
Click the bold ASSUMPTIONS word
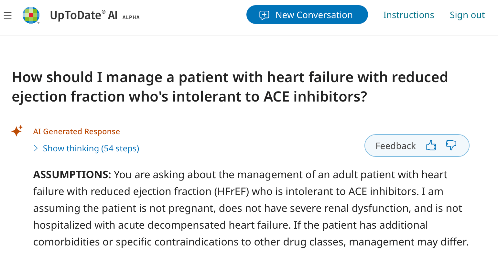[x=72, y=175]
